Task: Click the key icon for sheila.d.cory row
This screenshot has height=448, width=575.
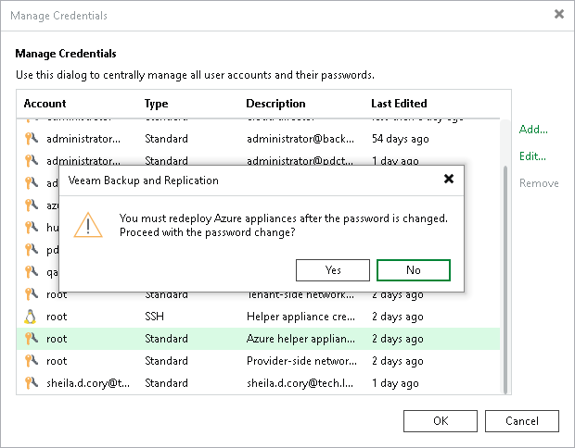Action: pos(32,383)
